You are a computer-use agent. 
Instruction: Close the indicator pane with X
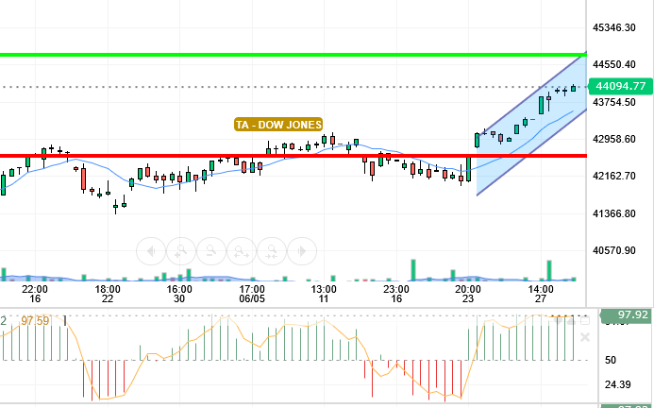tap(585, 337)
